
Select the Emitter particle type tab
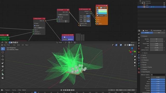pyautogui.click(x=147, y=33)
